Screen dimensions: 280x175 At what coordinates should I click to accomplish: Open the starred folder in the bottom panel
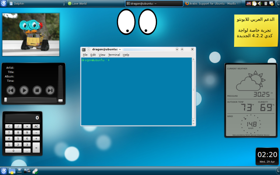(12, 171)
